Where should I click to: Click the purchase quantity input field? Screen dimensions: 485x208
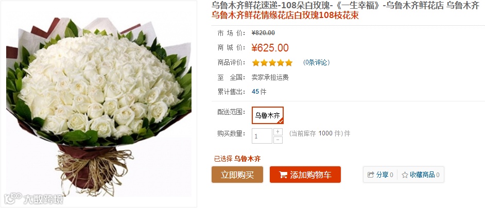tap(262, 136)
